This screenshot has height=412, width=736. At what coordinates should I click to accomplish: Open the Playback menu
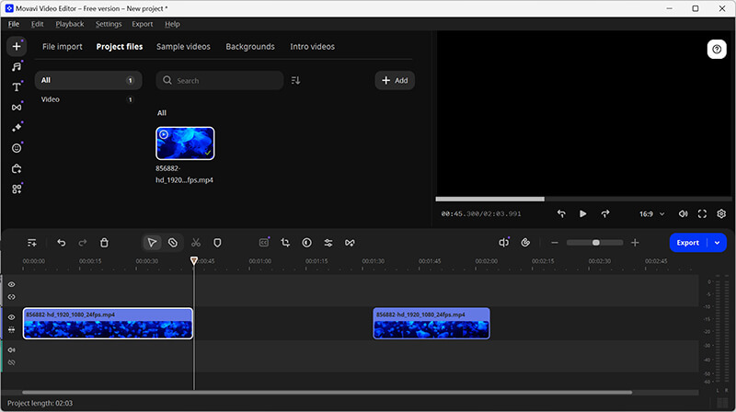70,24
